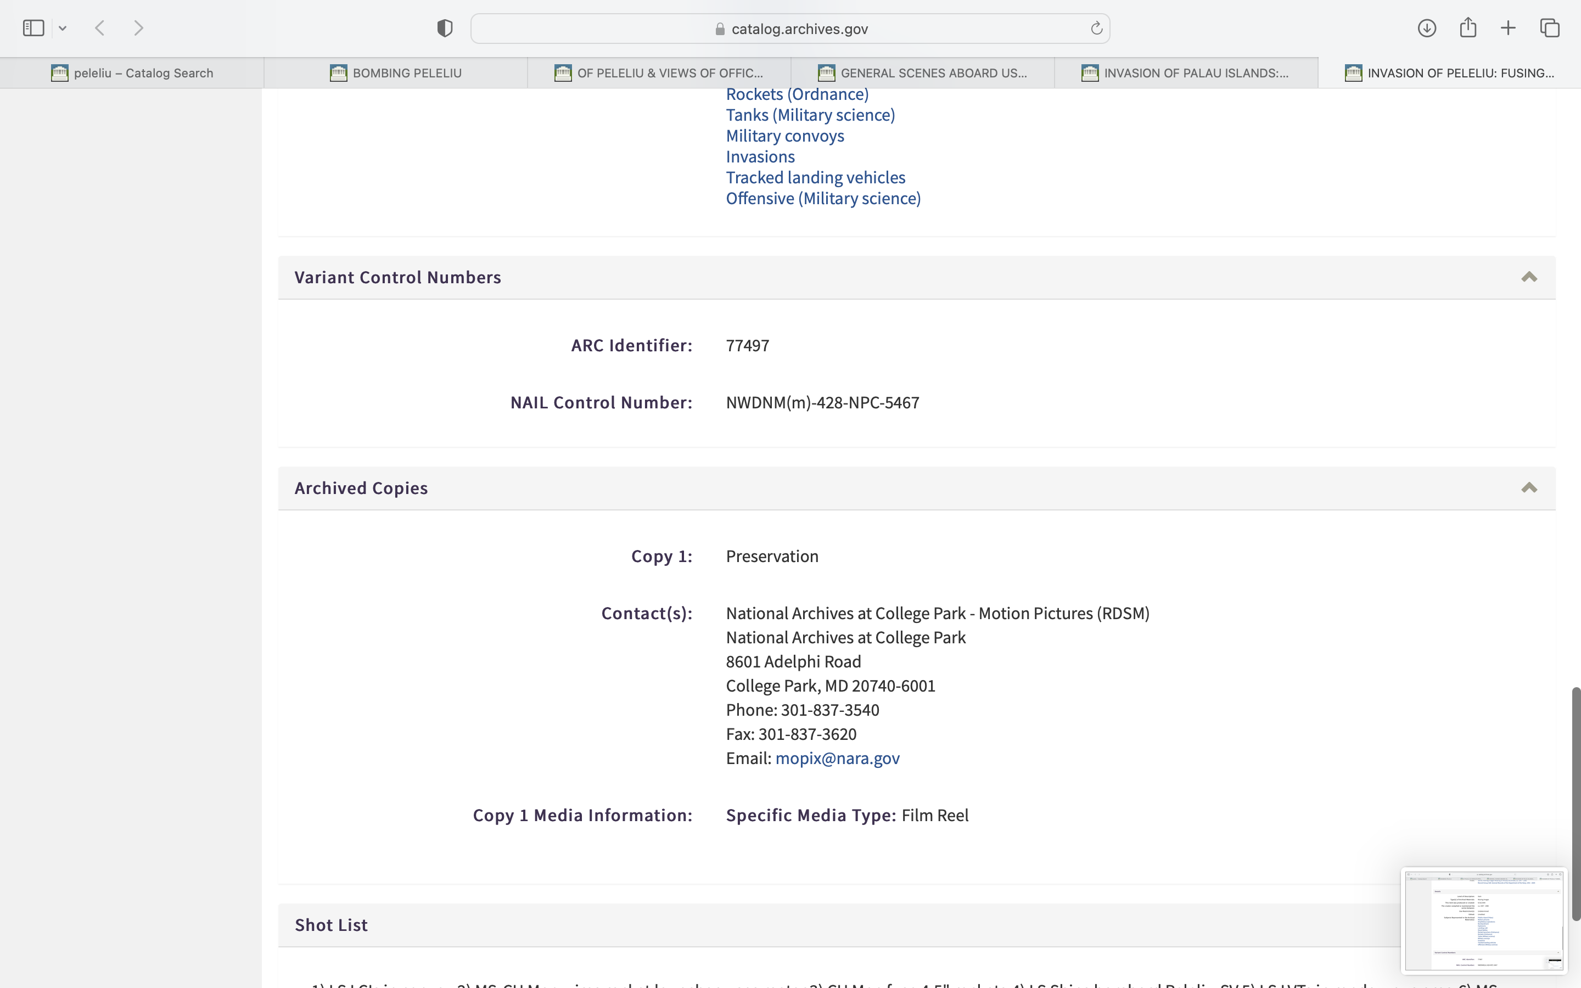
Task: Click the mopix@nara.gov email link
Action: [837, 758]
